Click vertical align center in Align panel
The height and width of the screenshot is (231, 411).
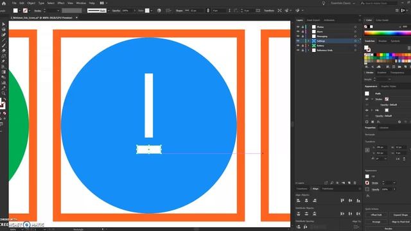point(351,201)
